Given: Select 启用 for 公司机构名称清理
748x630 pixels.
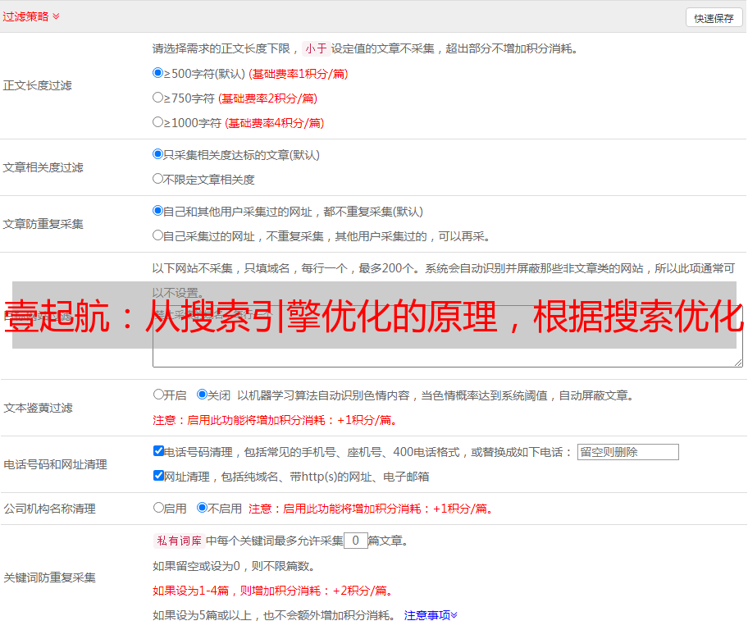Looking at the screenshot, I should tap(158, 508).
